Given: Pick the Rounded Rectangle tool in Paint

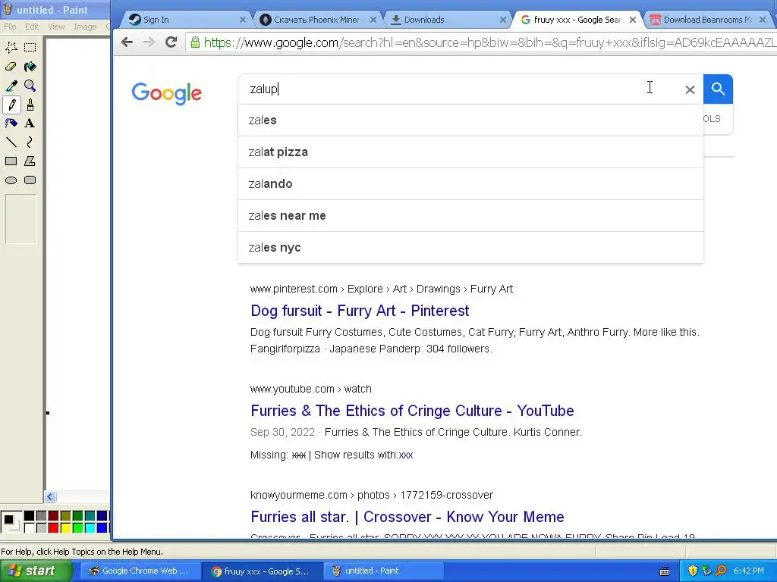Looking at the screenshot, I should click(30, 180).
